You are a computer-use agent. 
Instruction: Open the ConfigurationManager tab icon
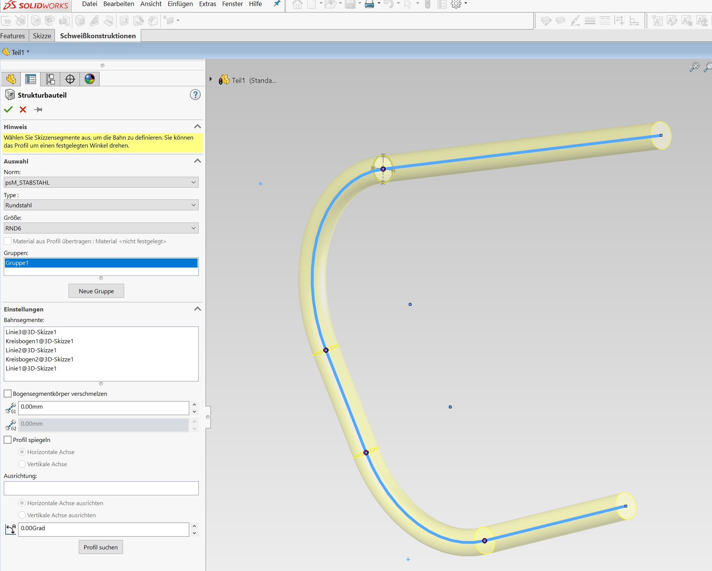click(x=50, y=79)
